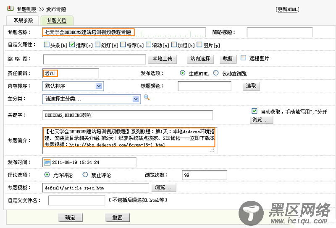The height and width of the screenshot is (228, 336).
Task: Enable the 滚动[s] checkbox
Action: 149,44
